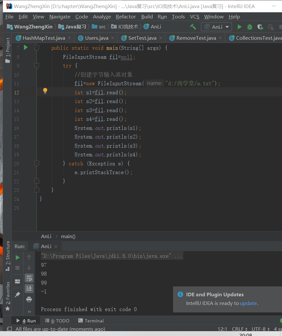This screenshot has width=282, height=336.
Task: Close the Users.java editor tab
Action: [x=113, y=38]
